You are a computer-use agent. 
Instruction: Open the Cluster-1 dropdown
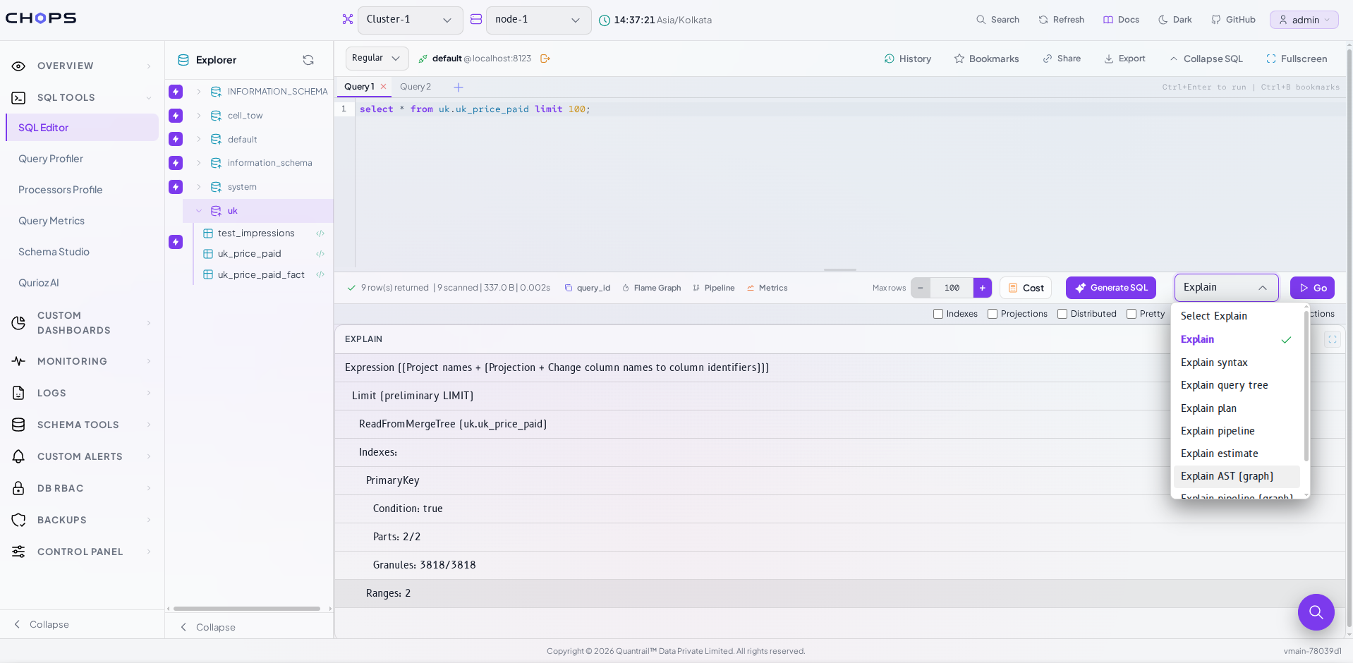[x=411, y=20]
